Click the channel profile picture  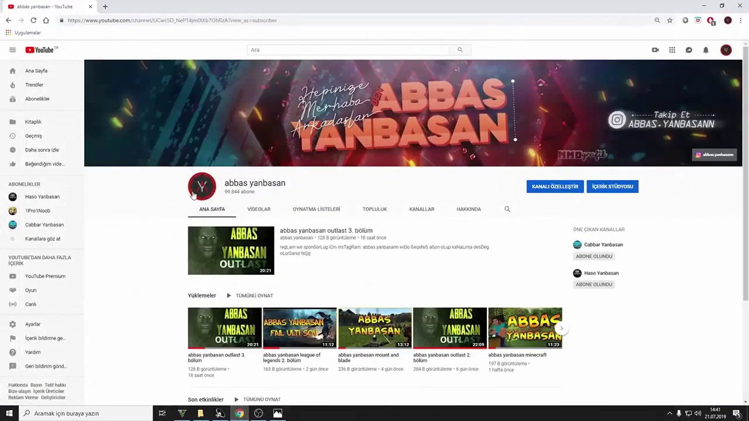tap(202, 187)
